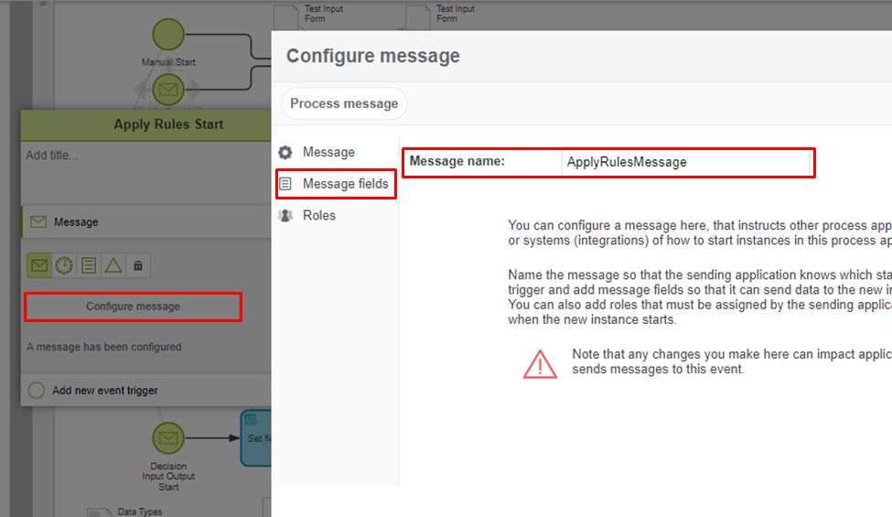Screen dimensions: 892x517
Task: Select the Add new event trigger radio circle
Action: point(37,391)
